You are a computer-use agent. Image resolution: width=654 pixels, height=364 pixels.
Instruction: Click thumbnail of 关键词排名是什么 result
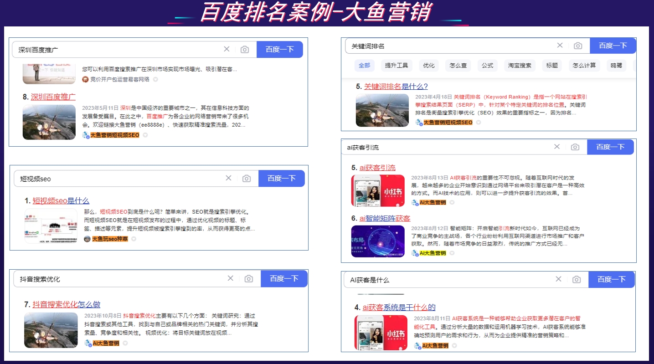coord(382,110)
